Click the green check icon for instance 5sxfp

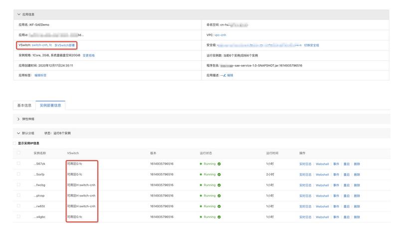(219, 175)
